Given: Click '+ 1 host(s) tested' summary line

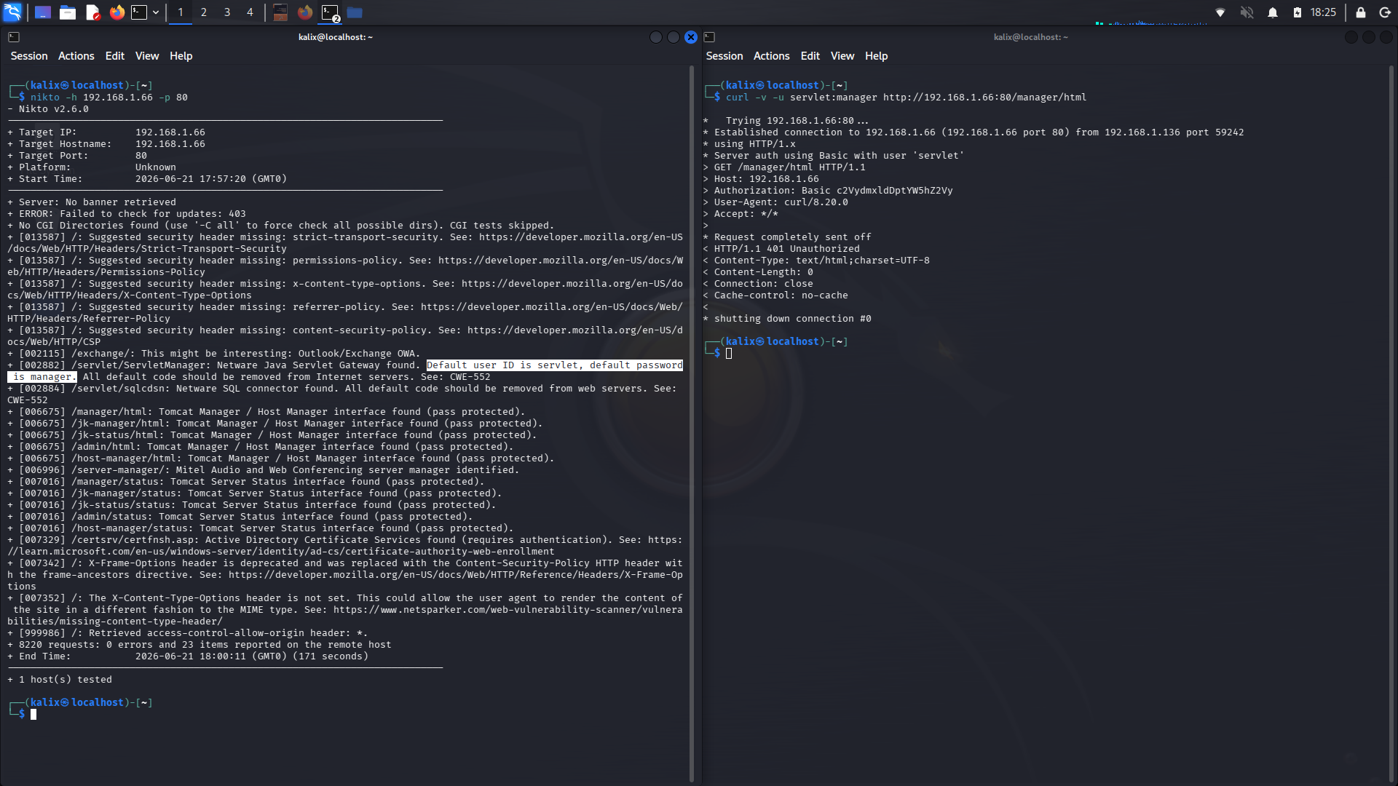Looking at the screenshot, I should 60,680.
